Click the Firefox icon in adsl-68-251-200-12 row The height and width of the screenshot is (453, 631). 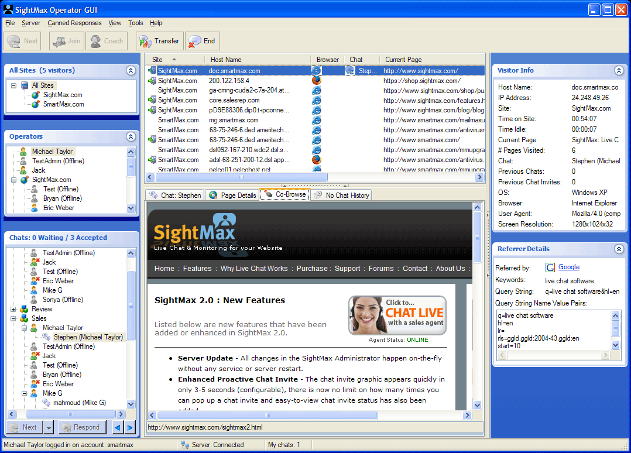[317, 159]
